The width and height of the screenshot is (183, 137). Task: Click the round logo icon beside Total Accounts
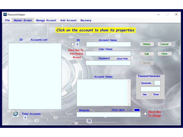[16, 114]
